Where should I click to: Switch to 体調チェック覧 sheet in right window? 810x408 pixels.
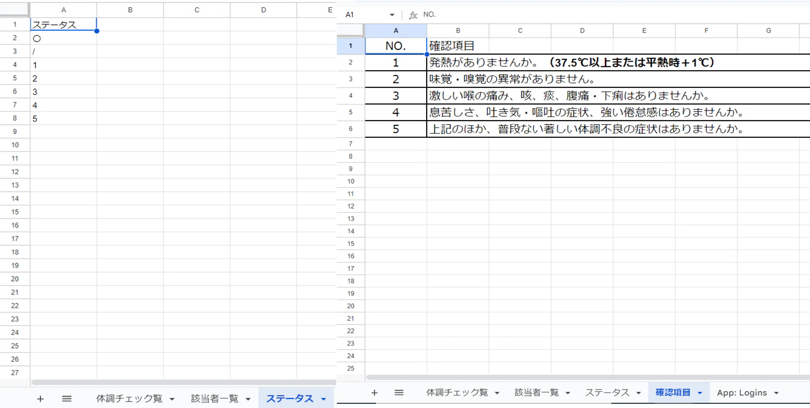(457, 393)
